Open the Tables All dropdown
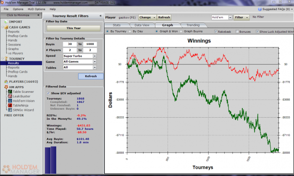 coord(94,67)
